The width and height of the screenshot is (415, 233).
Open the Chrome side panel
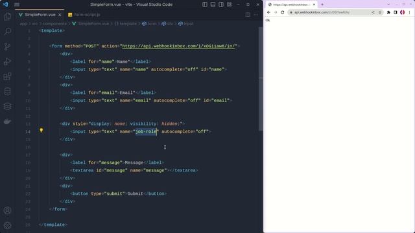pyautogui.click(x=396, y=12)
